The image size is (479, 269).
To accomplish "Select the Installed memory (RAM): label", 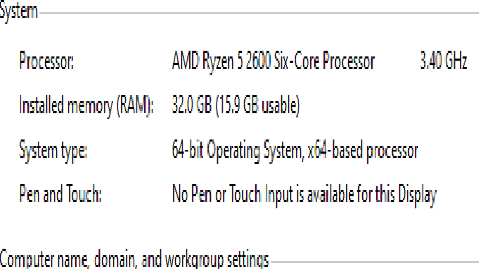I will [x=86, y=106].
